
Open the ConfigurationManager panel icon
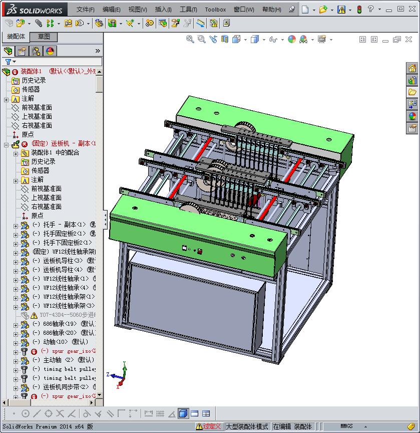tap(35, 51)
